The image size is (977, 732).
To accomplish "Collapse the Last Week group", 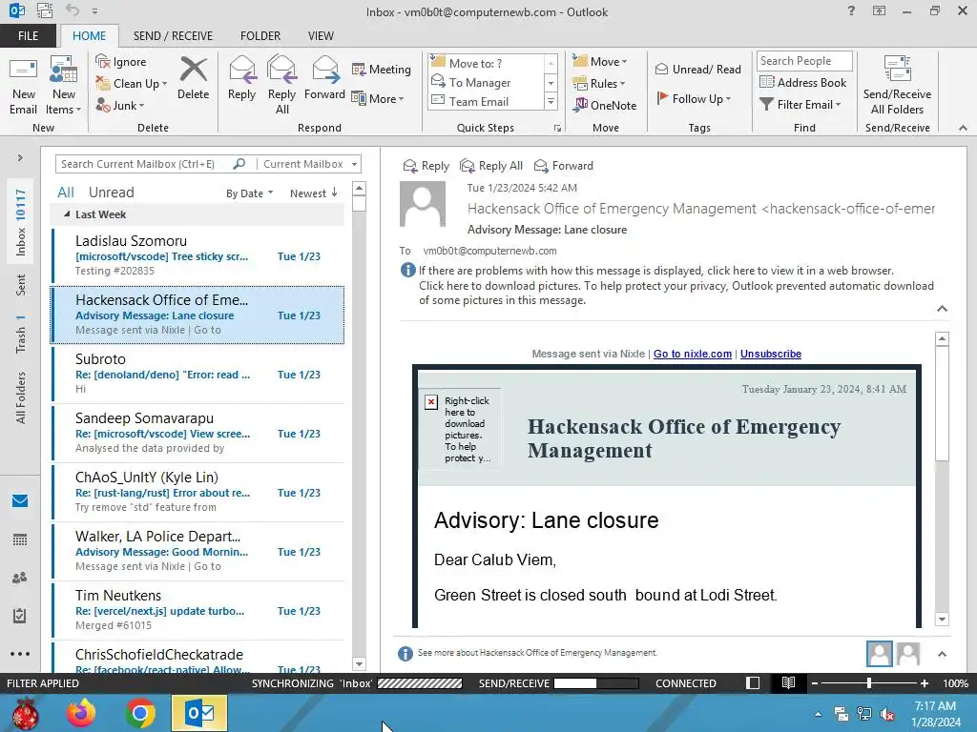I will point(68,214).
